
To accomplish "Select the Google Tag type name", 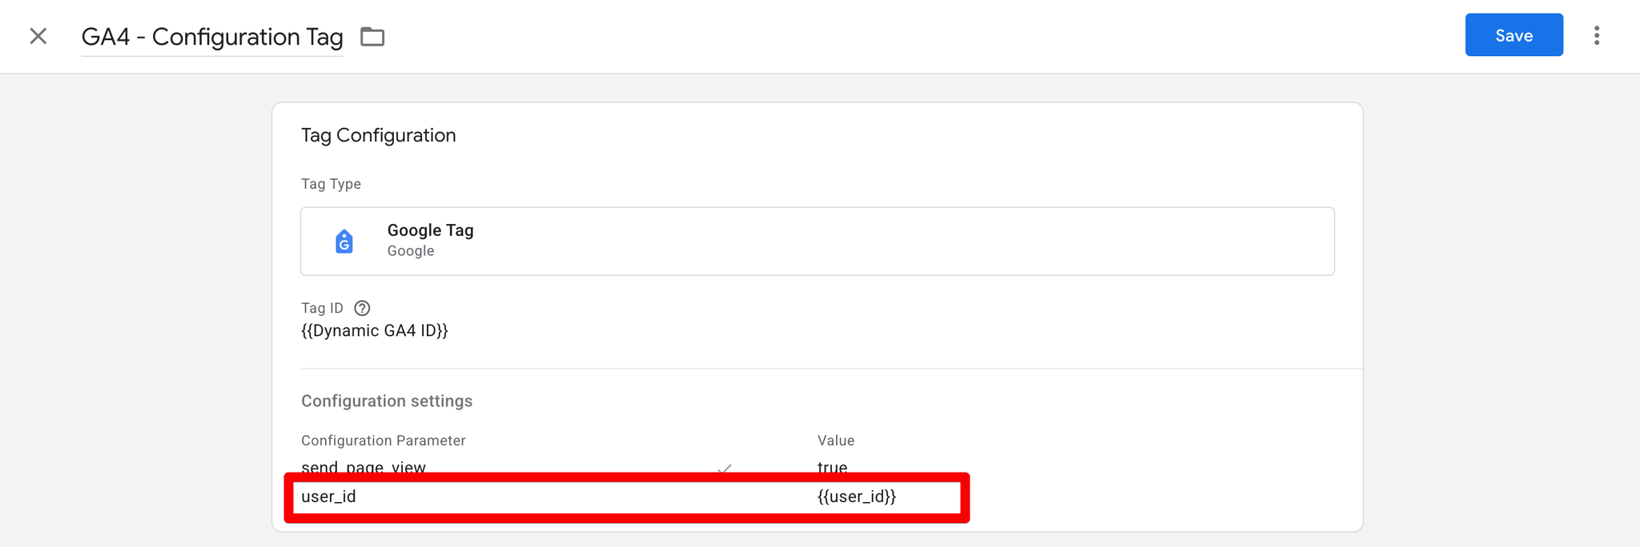I will tap(430, 230).
